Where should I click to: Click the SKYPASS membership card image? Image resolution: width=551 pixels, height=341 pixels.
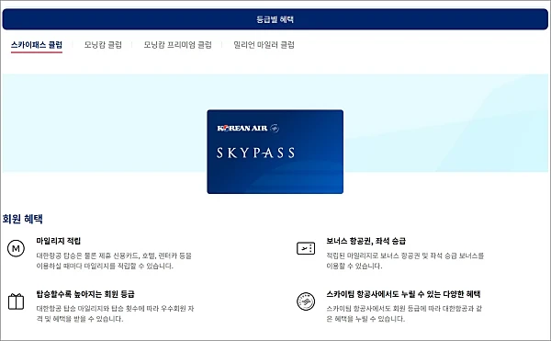click(x=275, y=152)
